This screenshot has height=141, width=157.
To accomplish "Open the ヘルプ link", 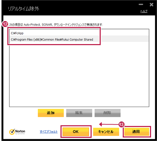I will pyautogui.click(x=144, y=11).
